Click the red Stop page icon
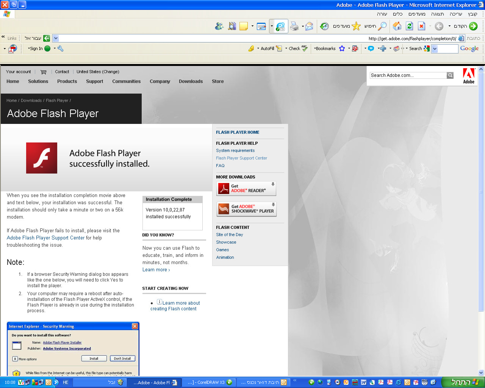485x388 pixels. click(421, 26)
